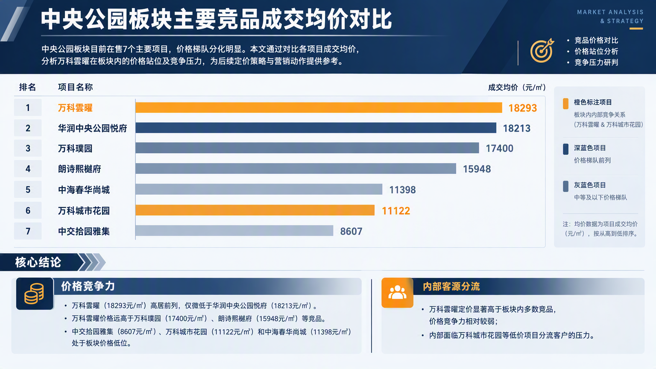Click the legend note beginning 注：均价数据
Screen dimensions: 656x369
(x=600, y=228)
